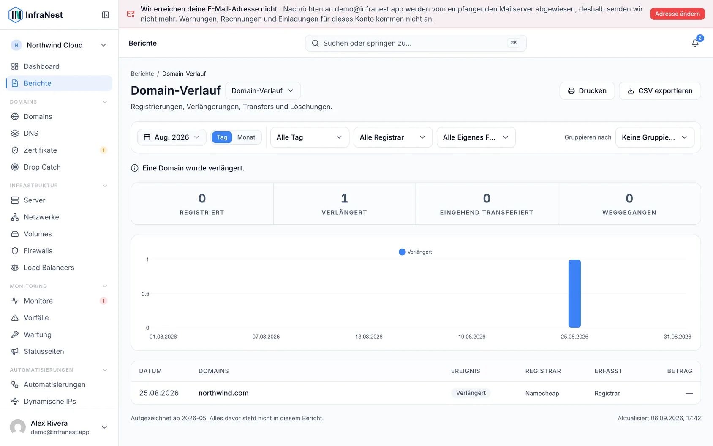713x446 pixels.
Task: Open Domains in the sidebar
Action: click(59, 116)
